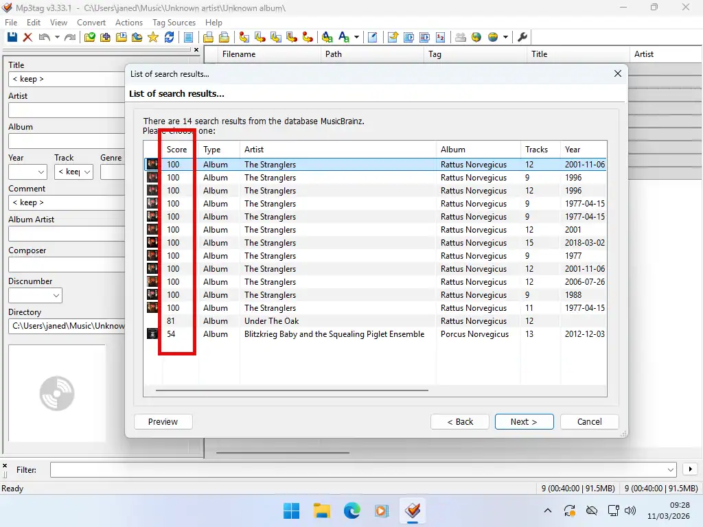Click the Change directory folder icon

pos(90,37)
